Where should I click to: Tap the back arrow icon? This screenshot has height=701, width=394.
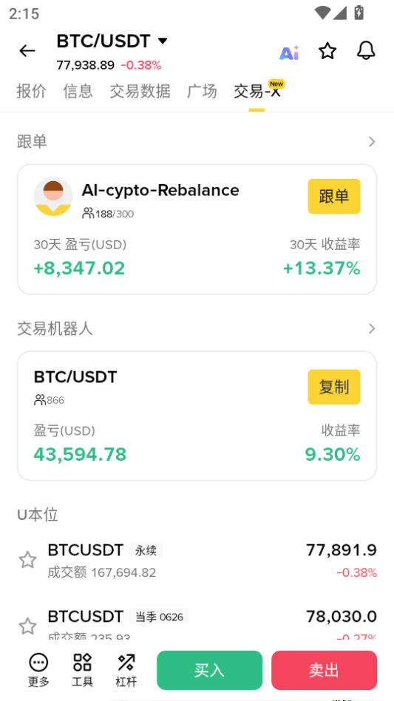coord(27,51)
